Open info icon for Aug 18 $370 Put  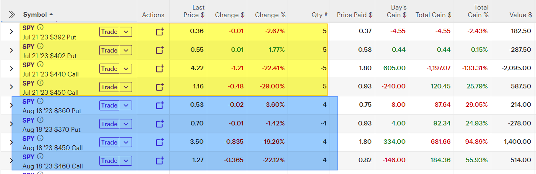pos(40,120)
